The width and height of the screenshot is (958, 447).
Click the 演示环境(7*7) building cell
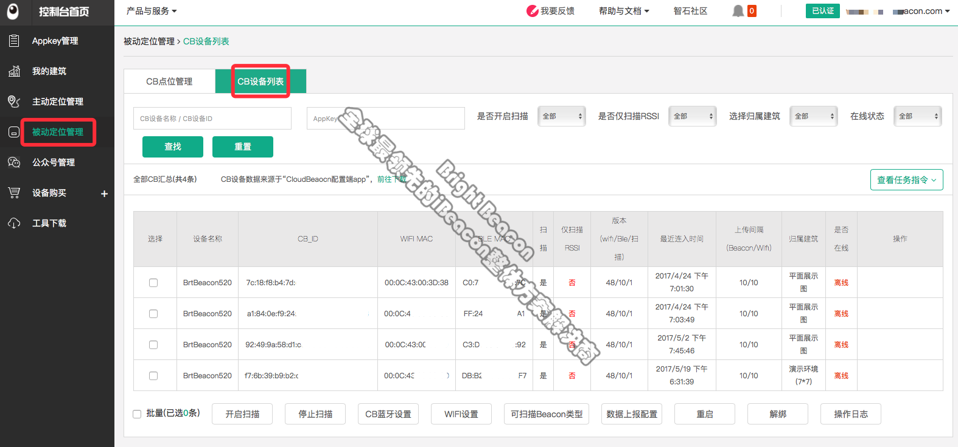click(803, 375)
